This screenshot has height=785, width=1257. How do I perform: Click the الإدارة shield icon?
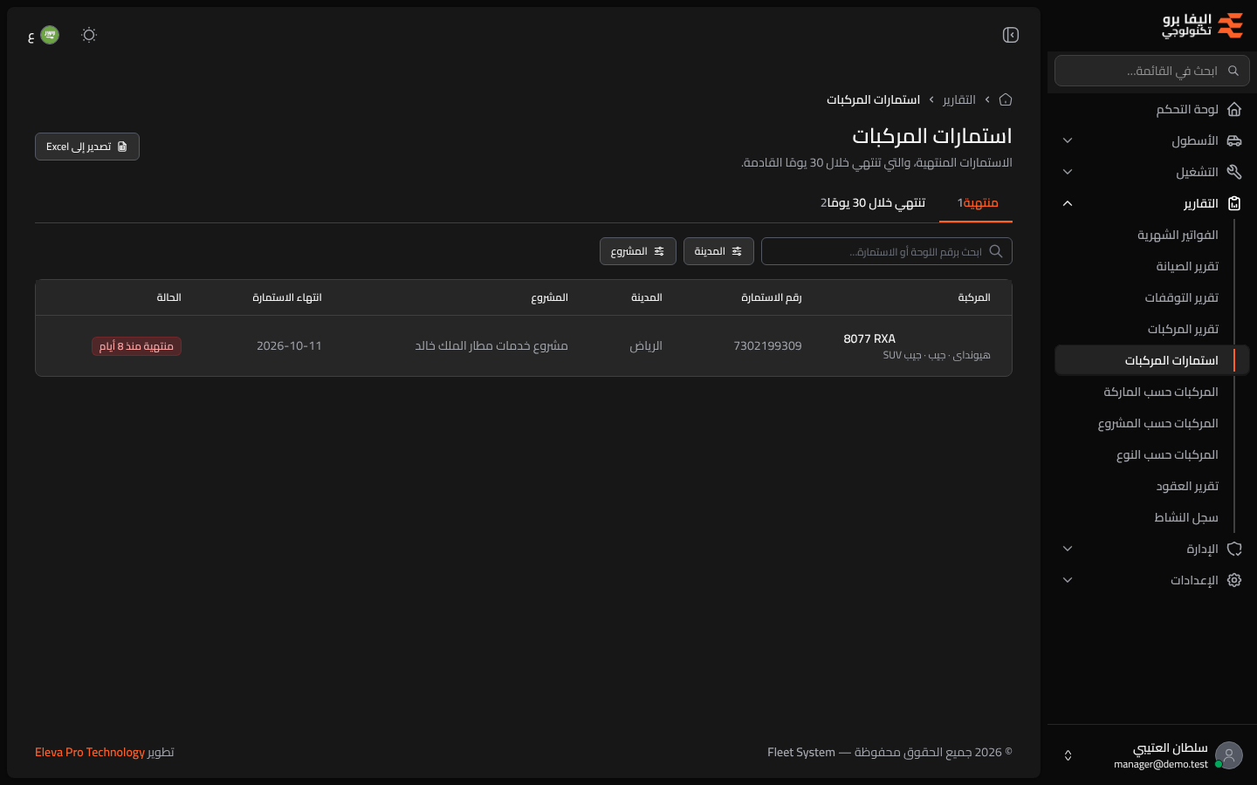[x=1234, y=549]
